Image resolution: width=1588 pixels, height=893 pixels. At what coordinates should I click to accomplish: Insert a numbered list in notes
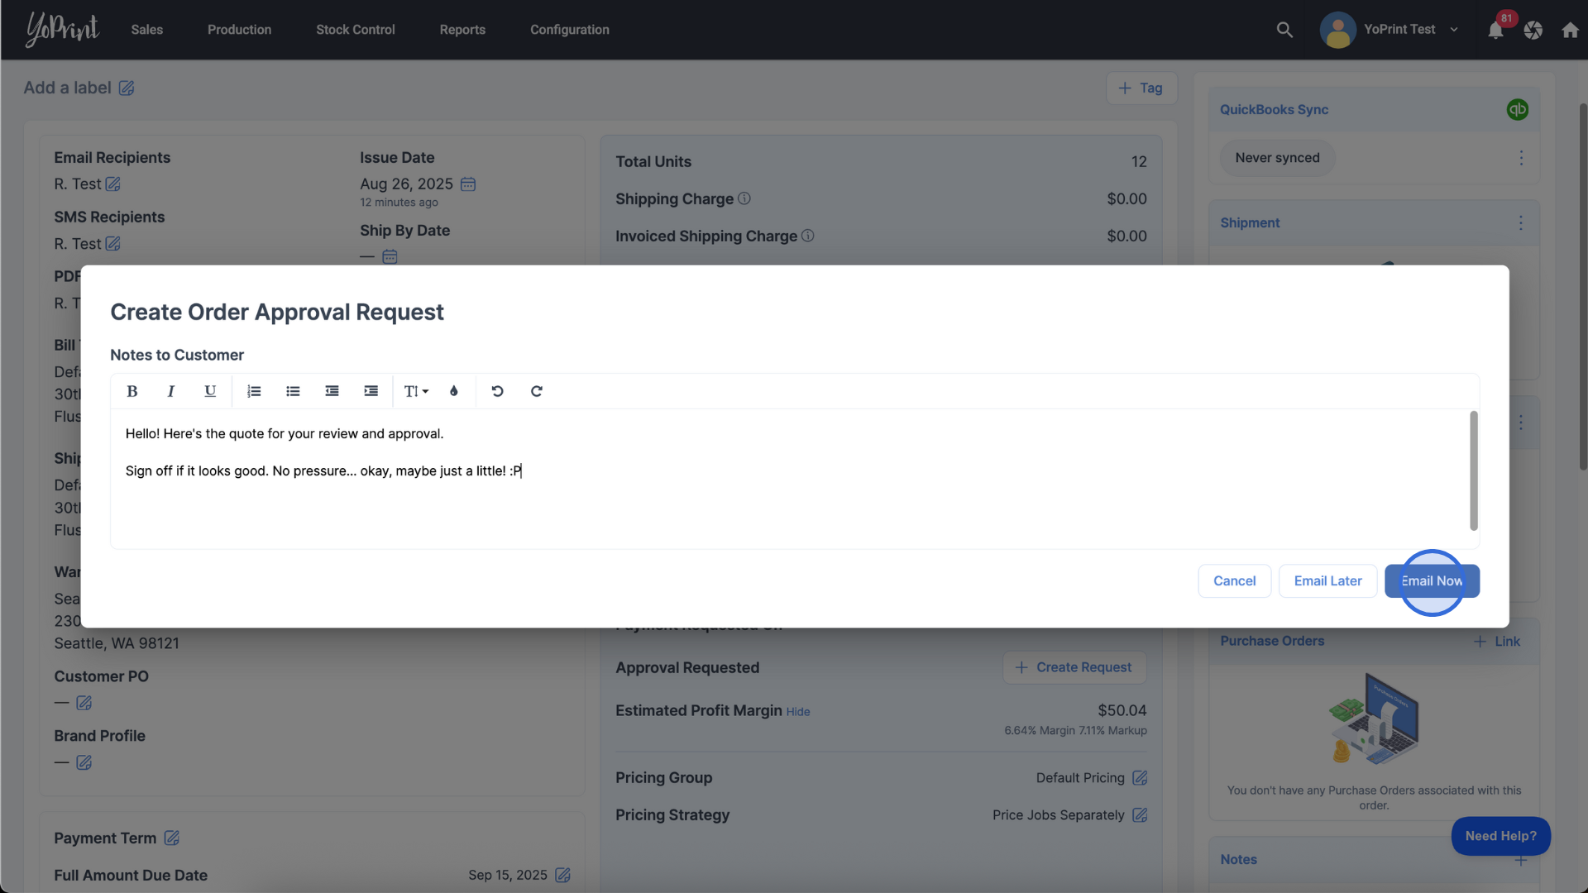click(254, 391)
